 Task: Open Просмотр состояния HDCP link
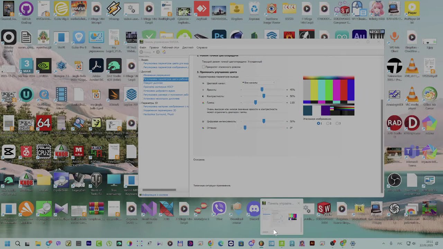coord(158,87)
